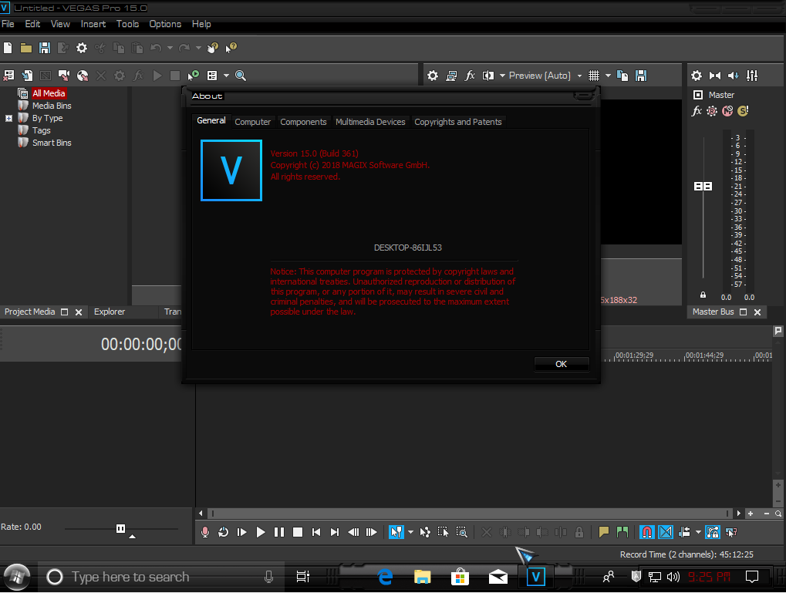786x593 pixels.
Task: Toggle Auto Ripple icon in timeline toolbar
Action: tap(684, 532)
